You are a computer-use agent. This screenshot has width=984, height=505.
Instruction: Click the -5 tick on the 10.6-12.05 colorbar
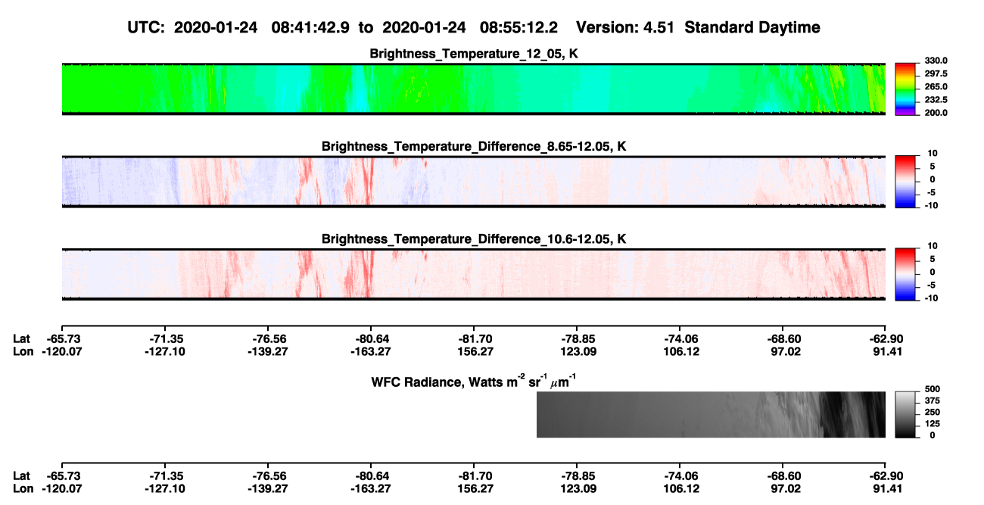933,285
